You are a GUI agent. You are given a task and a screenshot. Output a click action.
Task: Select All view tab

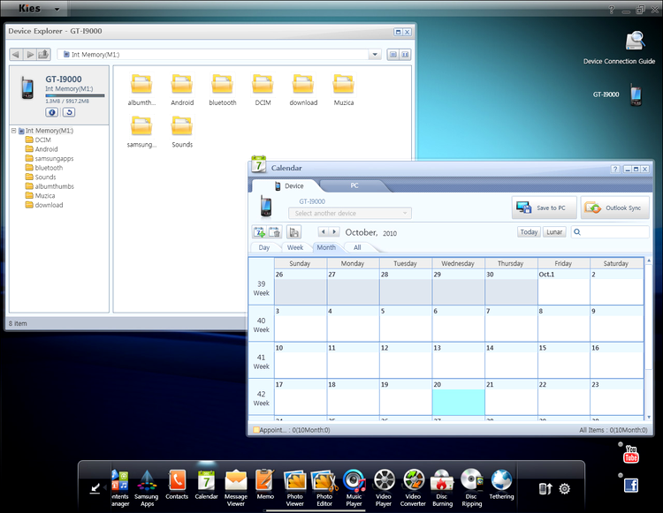(357, 247)
